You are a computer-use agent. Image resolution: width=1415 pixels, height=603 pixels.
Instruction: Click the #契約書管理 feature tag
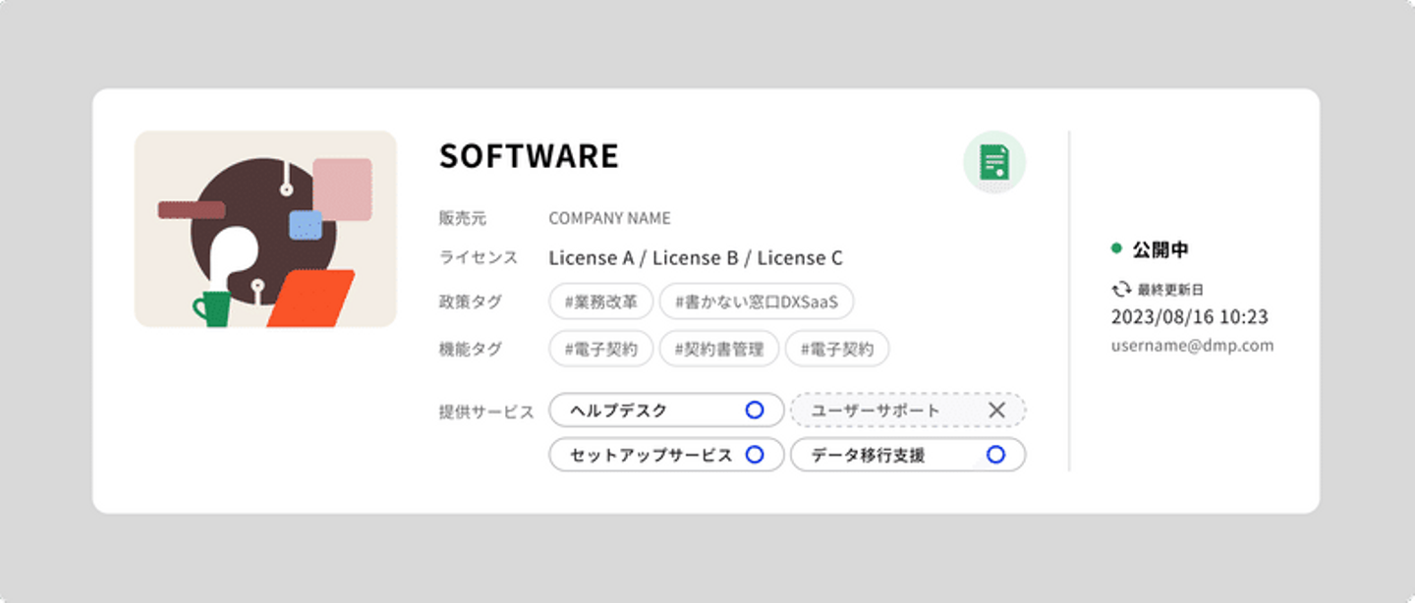(x=719, y=349)
